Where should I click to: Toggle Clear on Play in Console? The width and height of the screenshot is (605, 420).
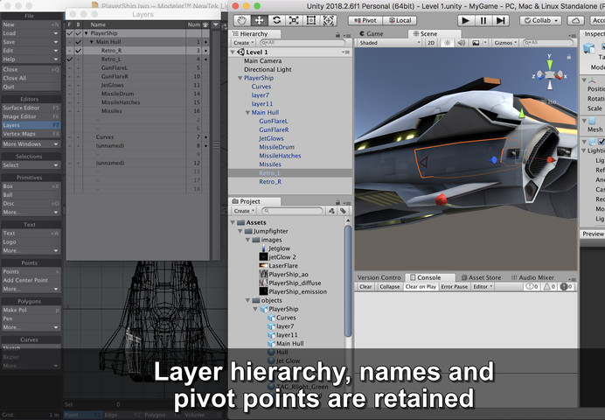[421, 286]
